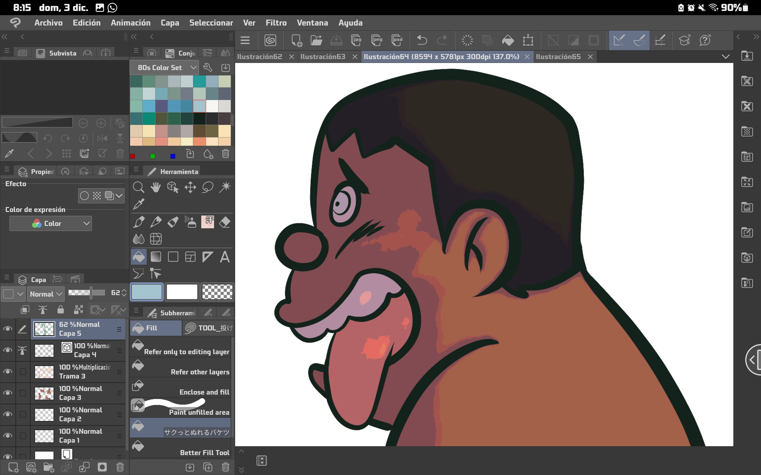This screenshot has width=761, height=475.
Task: Select the Auto select magic wand tool
Action: [224, 187]
